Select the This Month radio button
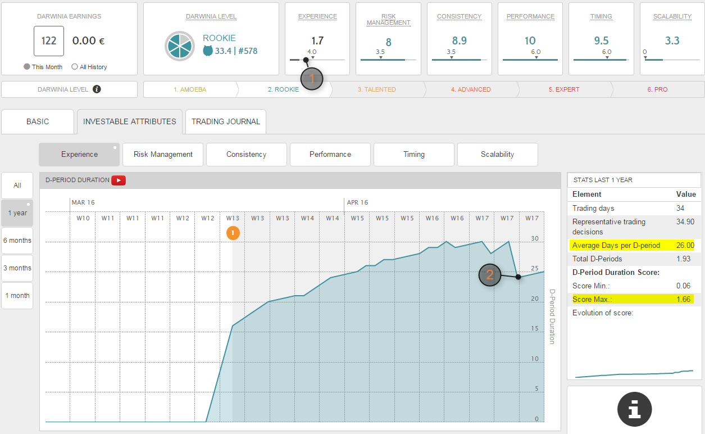The height and width of the screenshot is (434, 705). [x=27, y=67]
